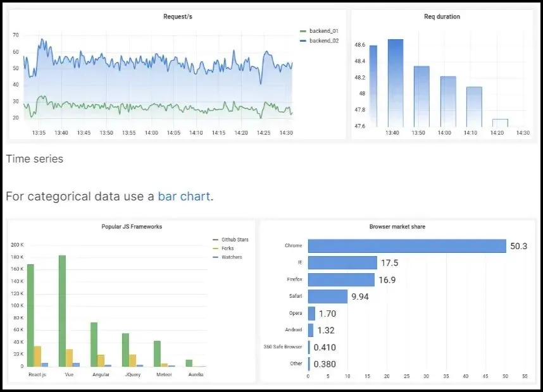Viewport: 543px width, 392px height.
Task: Click the 'React.js' x-axis label
Action: click(37, 374)
